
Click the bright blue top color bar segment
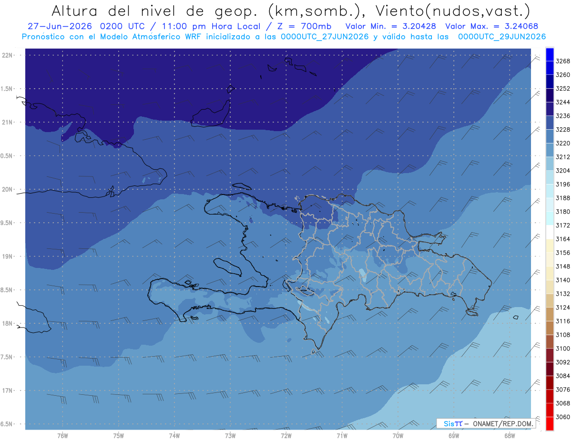(x=550, y=54)
